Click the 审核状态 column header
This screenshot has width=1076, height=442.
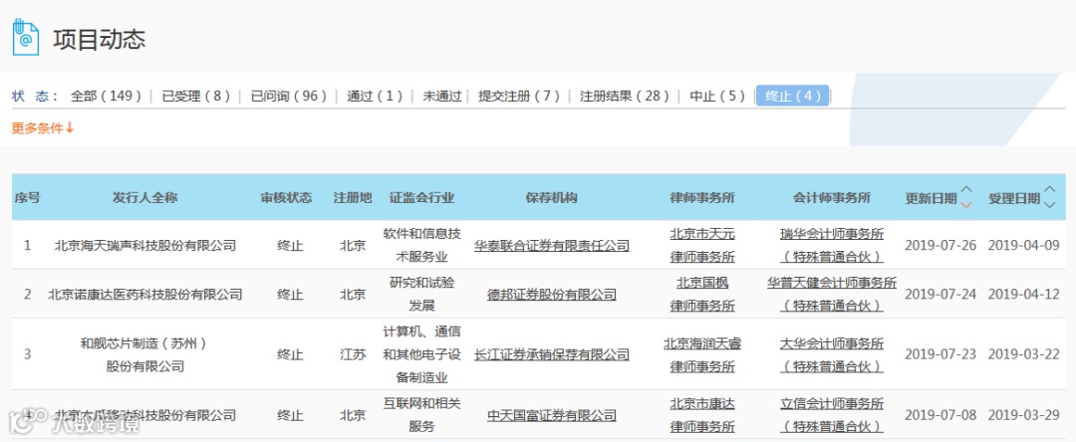(x=286, y=198)
